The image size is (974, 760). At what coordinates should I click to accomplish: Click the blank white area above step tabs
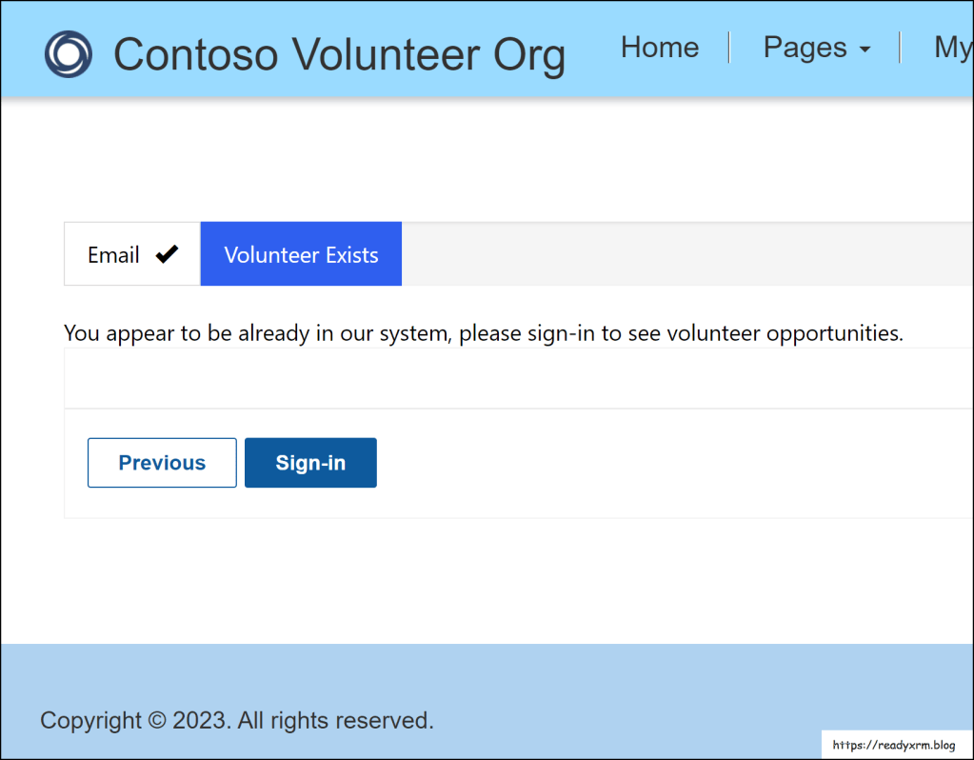click(x=476, y=162)
